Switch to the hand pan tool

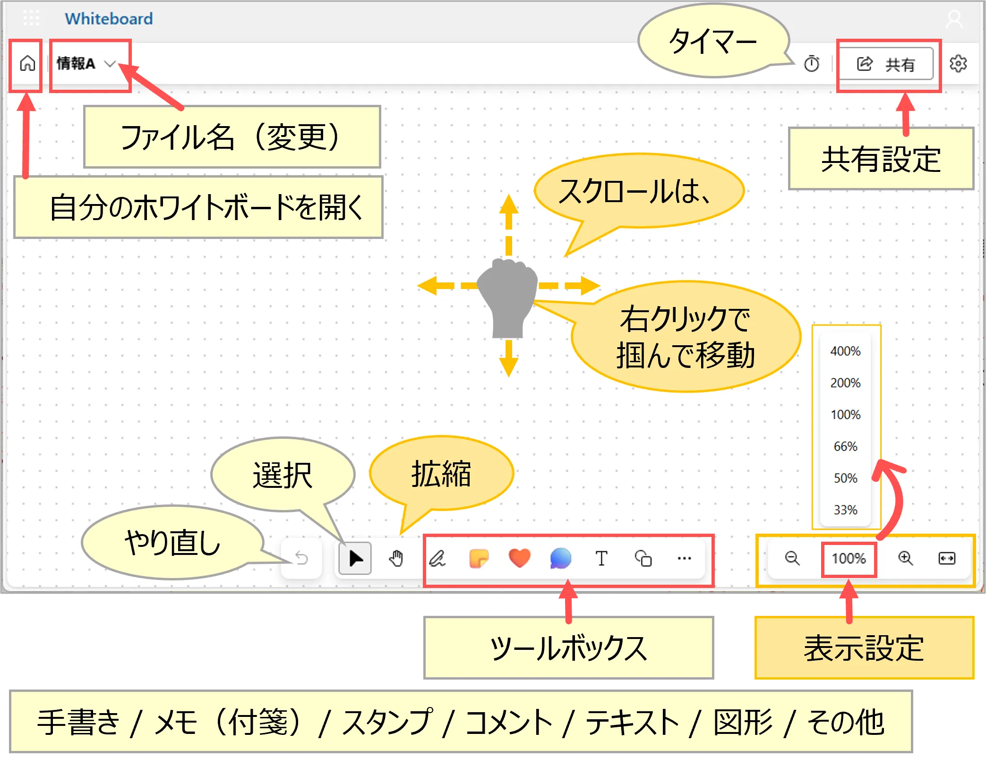coord(396,558)
